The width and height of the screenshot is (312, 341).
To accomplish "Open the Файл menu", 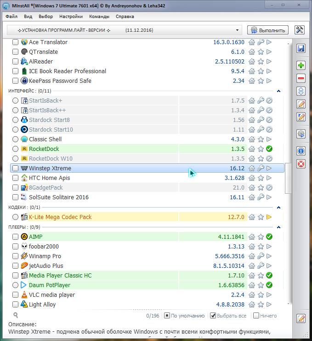I will click(11, 17).
